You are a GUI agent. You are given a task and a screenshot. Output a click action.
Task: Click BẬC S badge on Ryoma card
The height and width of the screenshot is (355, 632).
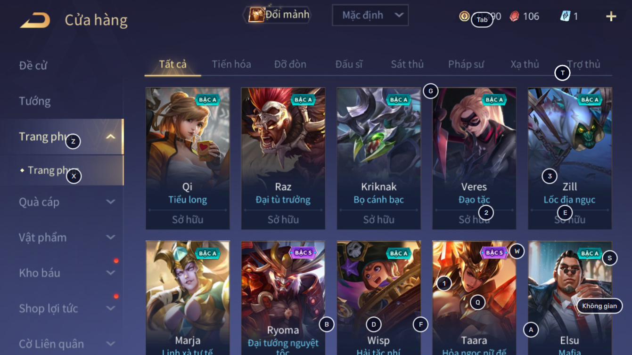tap(304, 253)
